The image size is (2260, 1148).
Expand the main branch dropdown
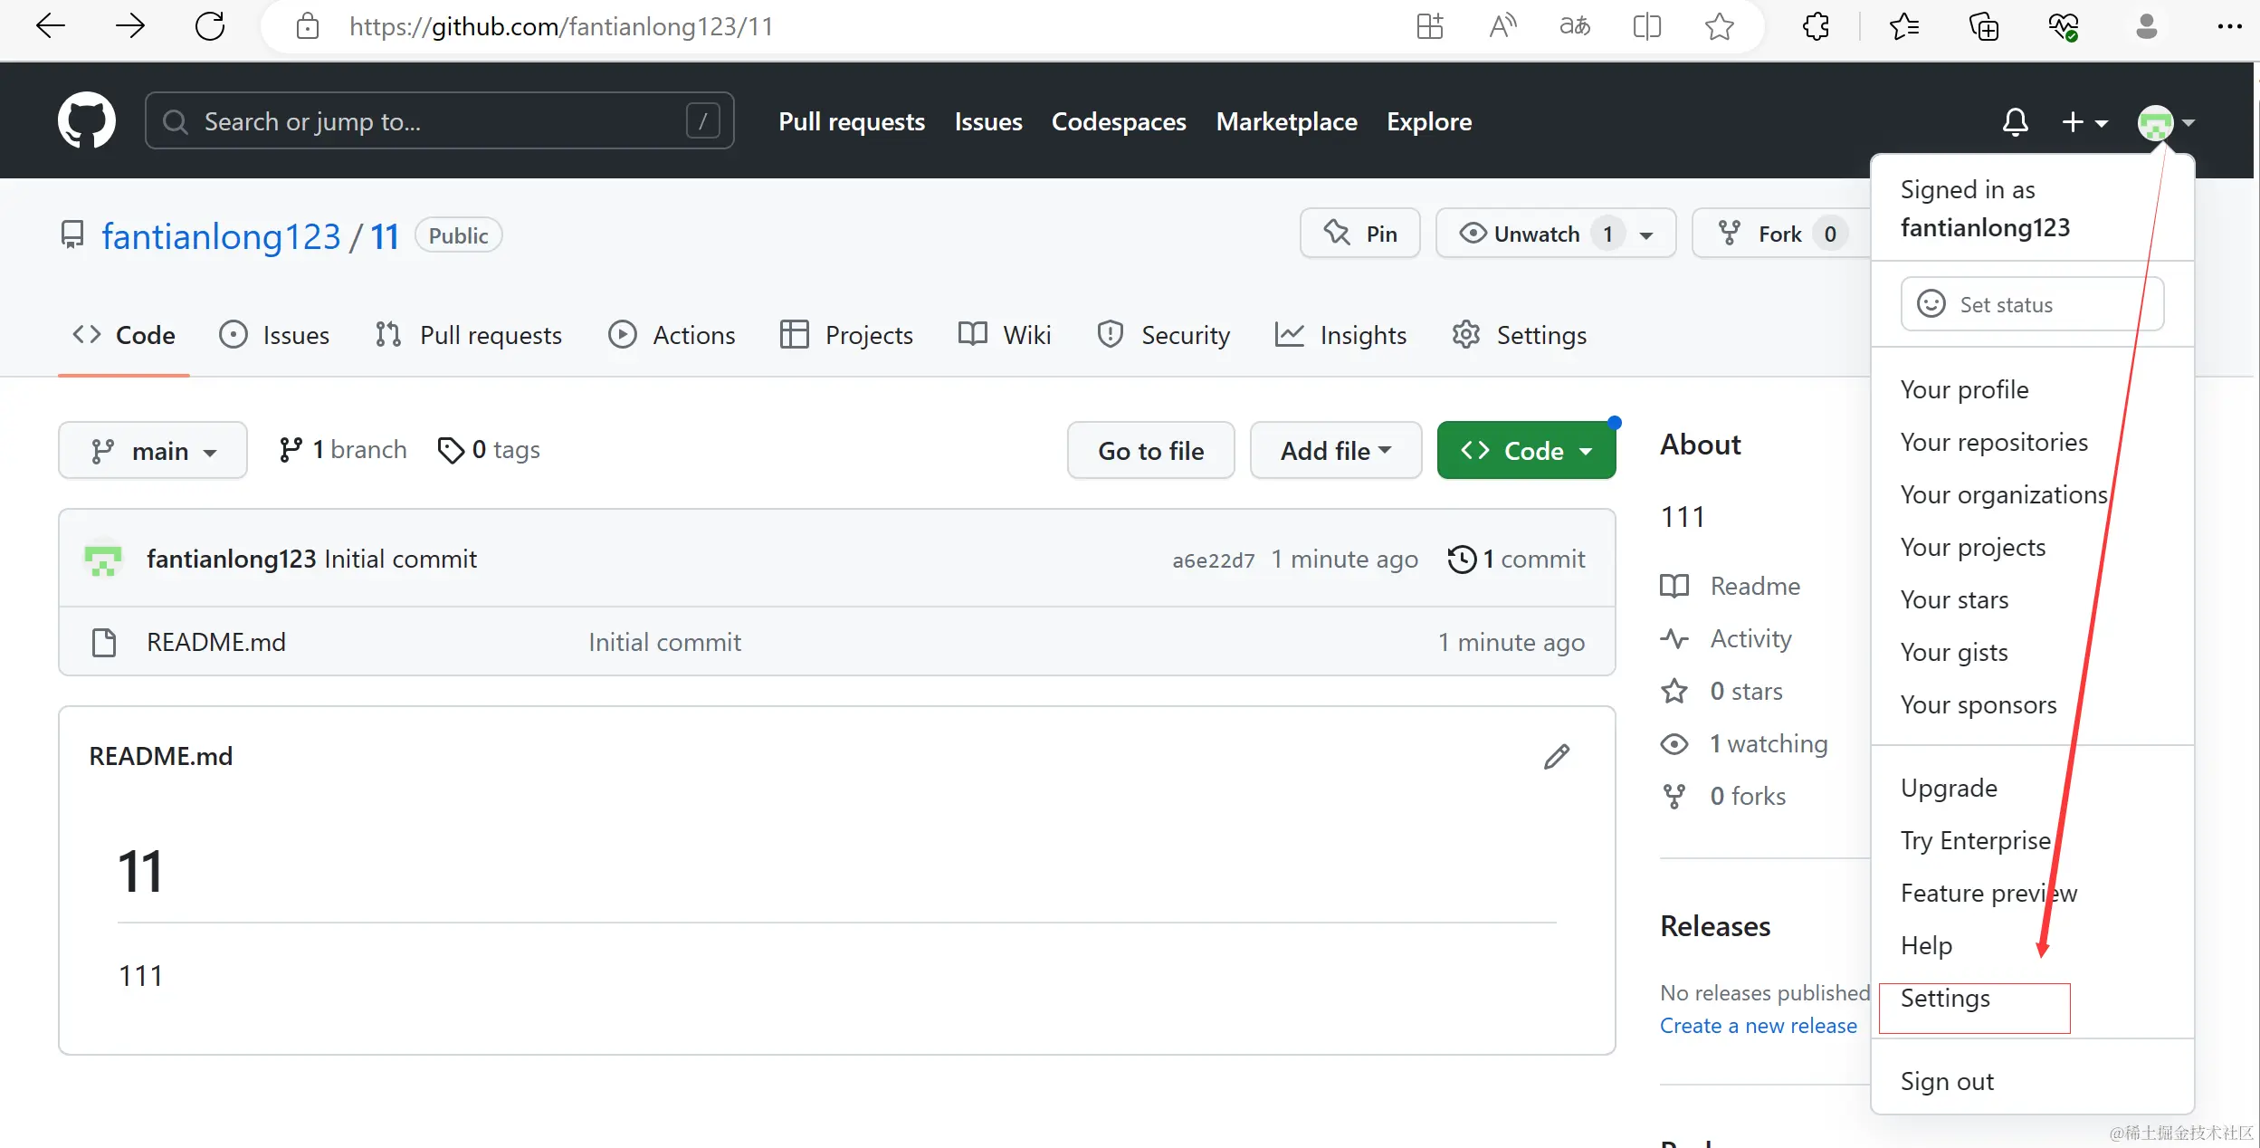pos(153,450)
